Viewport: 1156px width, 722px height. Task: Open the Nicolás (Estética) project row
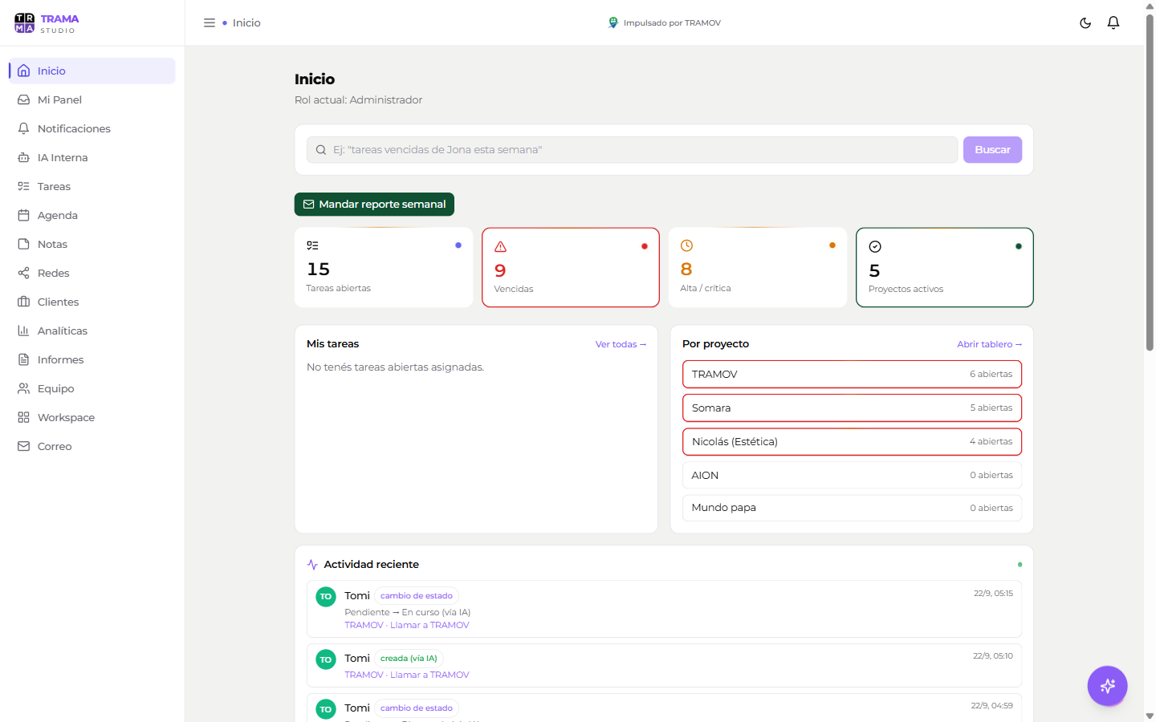point(852,442)
